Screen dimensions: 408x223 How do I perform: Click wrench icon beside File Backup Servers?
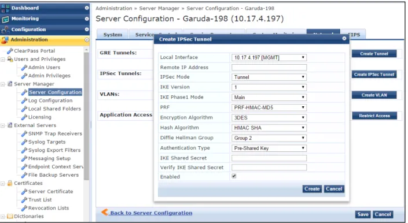[x=24, y=175]
